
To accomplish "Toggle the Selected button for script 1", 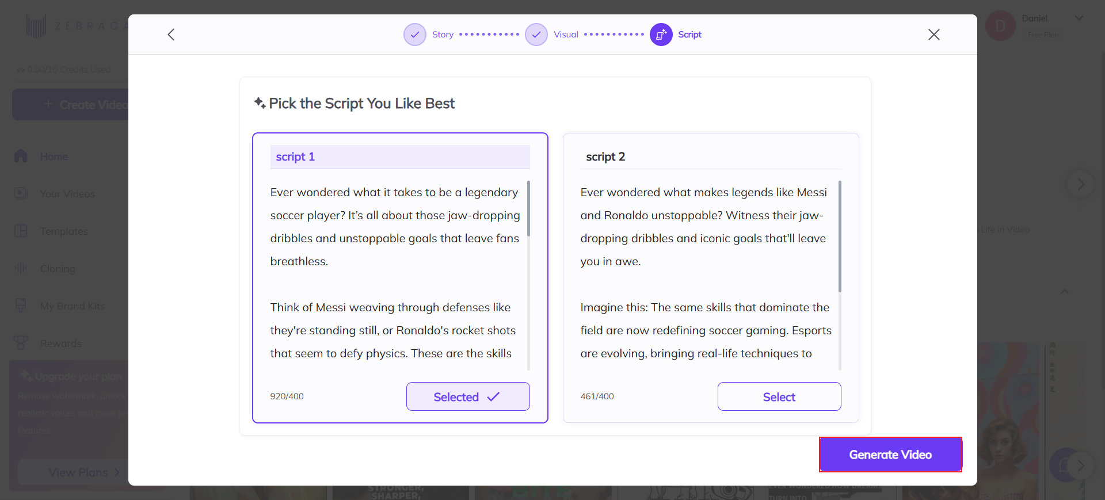I will [467, 396].
